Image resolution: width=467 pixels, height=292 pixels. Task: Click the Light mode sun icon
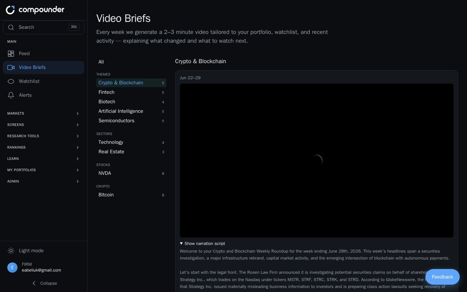click(11, 251)
